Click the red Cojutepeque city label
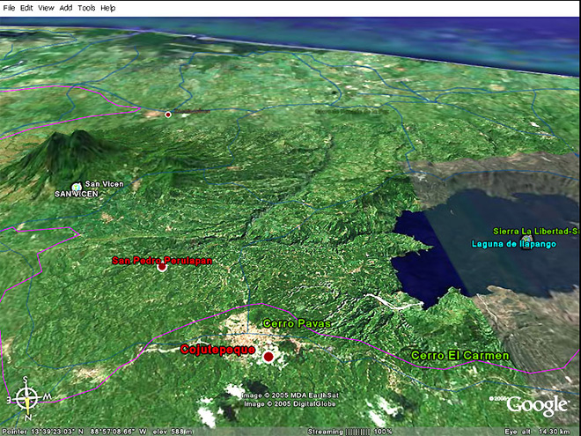 [x=217, y=350]
